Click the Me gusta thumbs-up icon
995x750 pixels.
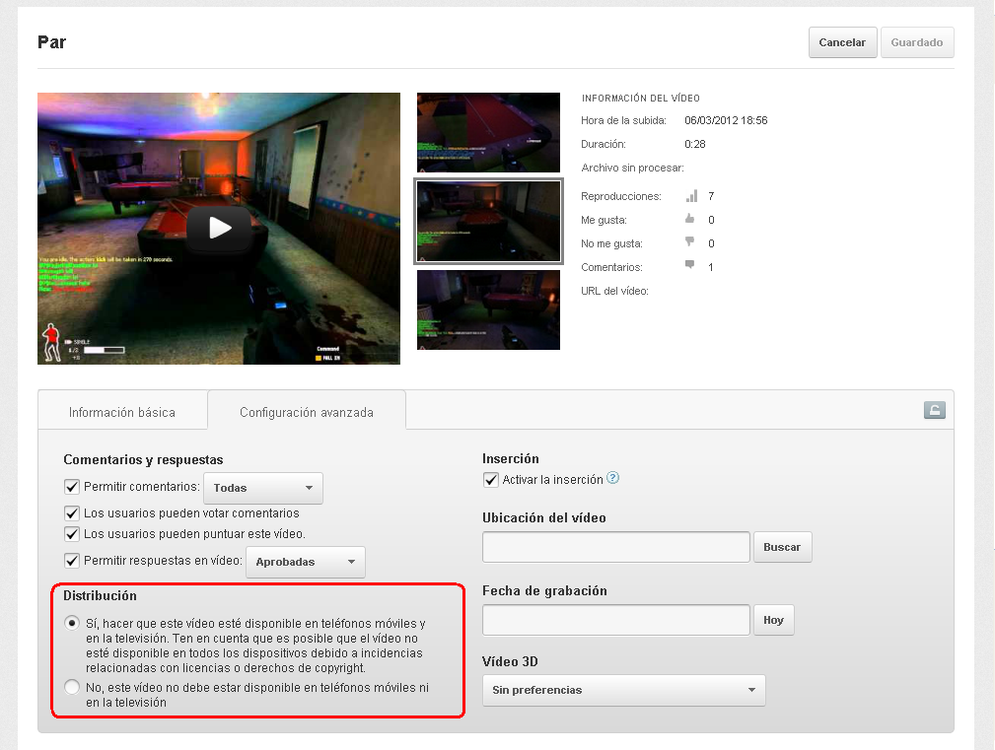click(689, 219)
